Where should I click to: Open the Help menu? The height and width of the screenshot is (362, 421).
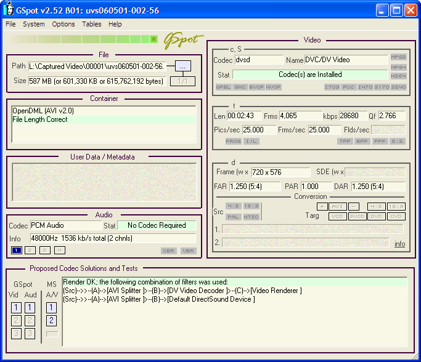click(x=115, y=24)
